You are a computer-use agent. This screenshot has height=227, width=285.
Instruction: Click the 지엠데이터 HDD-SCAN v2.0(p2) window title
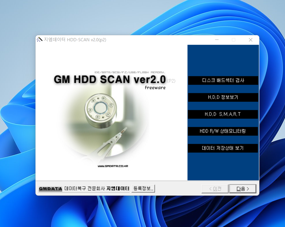(75, 40)
